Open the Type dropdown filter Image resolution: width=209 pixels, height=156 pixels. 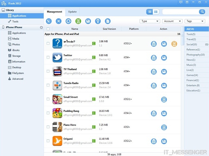(150, 21)
